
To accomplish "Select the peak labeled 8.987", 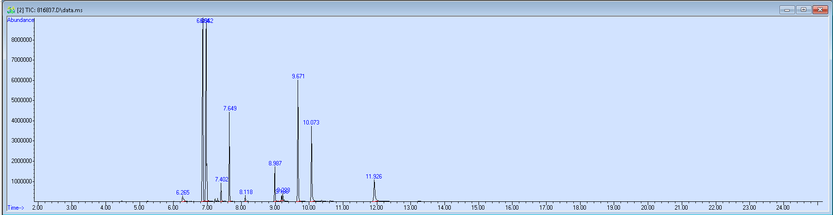I will click(275, 163).
